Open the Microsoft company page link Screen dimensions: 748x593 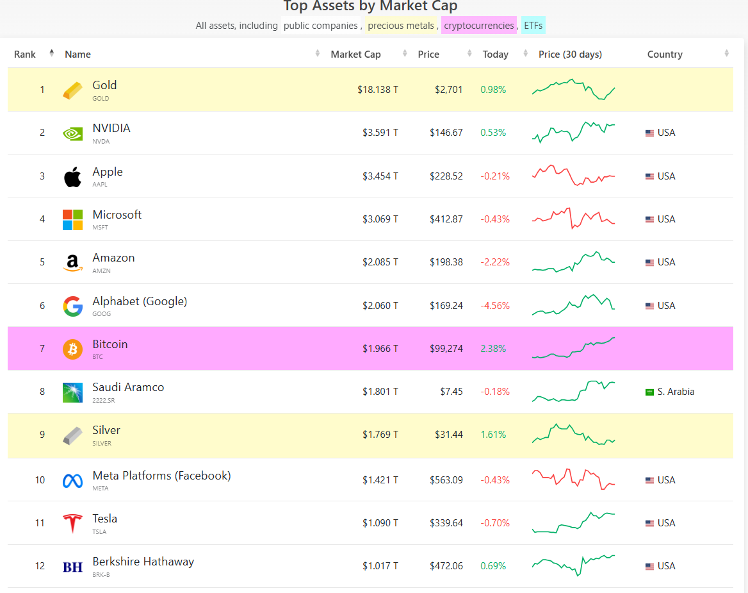coord(117,214)
